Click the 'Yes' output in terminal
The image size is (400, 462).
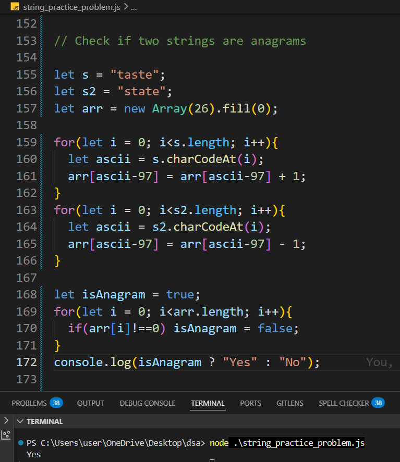pyautogui.click(x=33, y=454)
